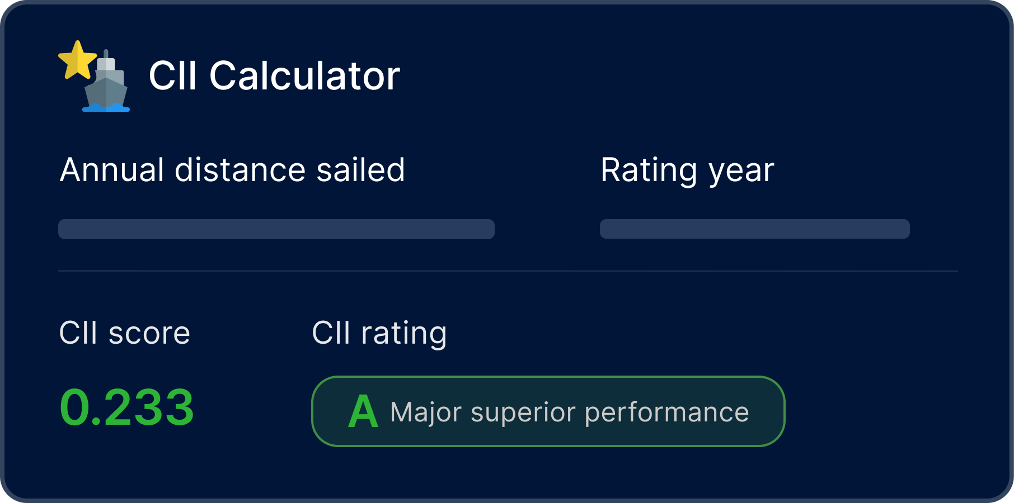Click the "Rating year" label

point(687,170)
